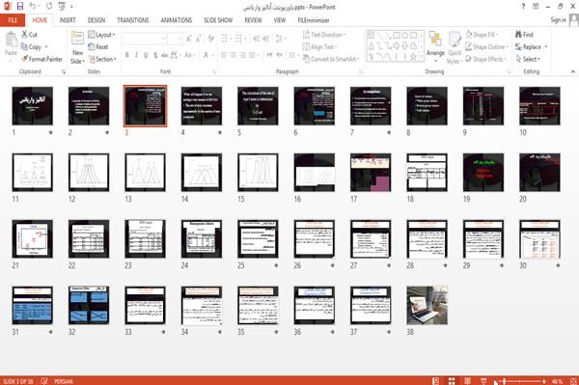The image size is (579, 385).
Task: Click the Increase Font Size icon
Action: pos(189,39)
